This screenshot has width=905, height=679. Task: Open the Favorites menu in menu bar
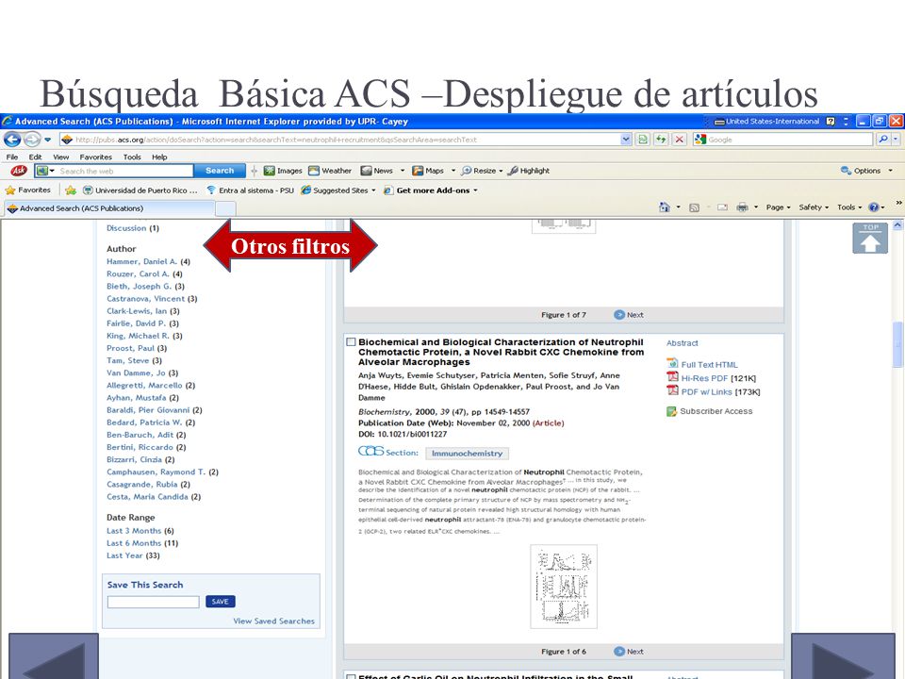96,157
